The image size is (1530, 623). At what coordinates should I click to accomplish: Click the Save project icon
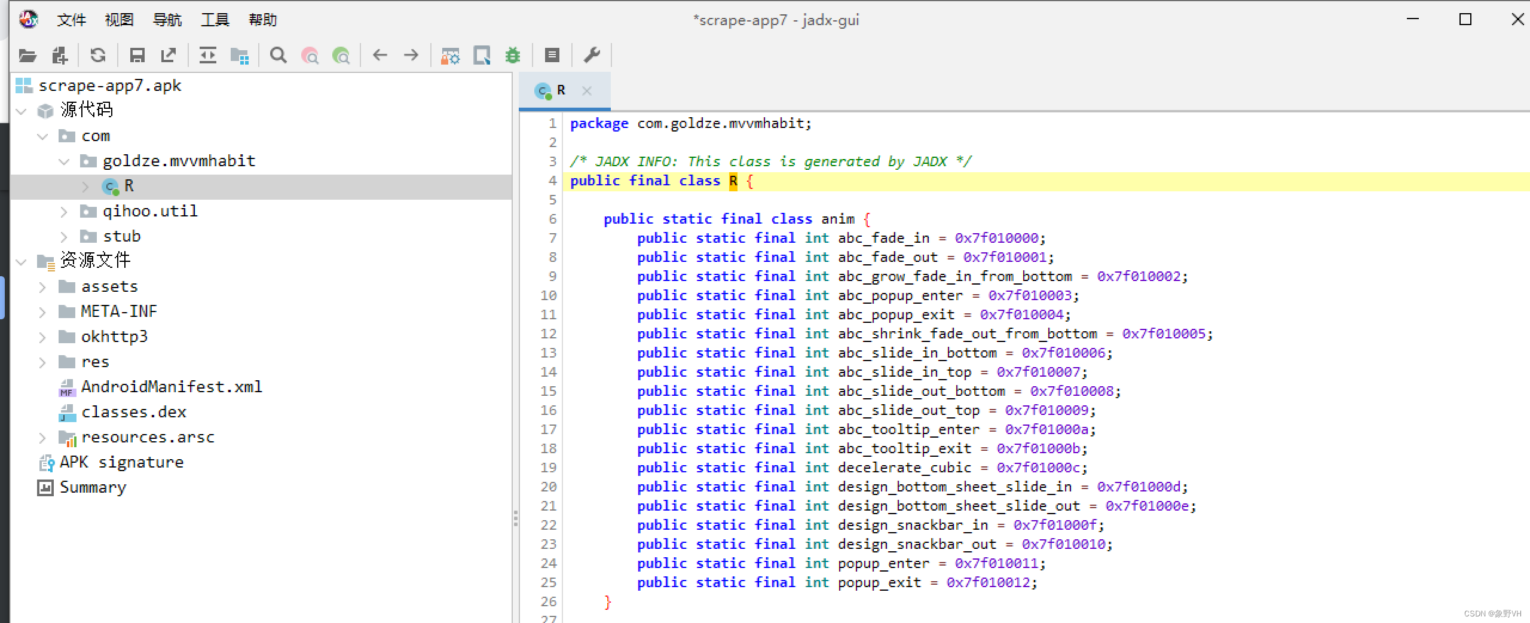[137, 56]
